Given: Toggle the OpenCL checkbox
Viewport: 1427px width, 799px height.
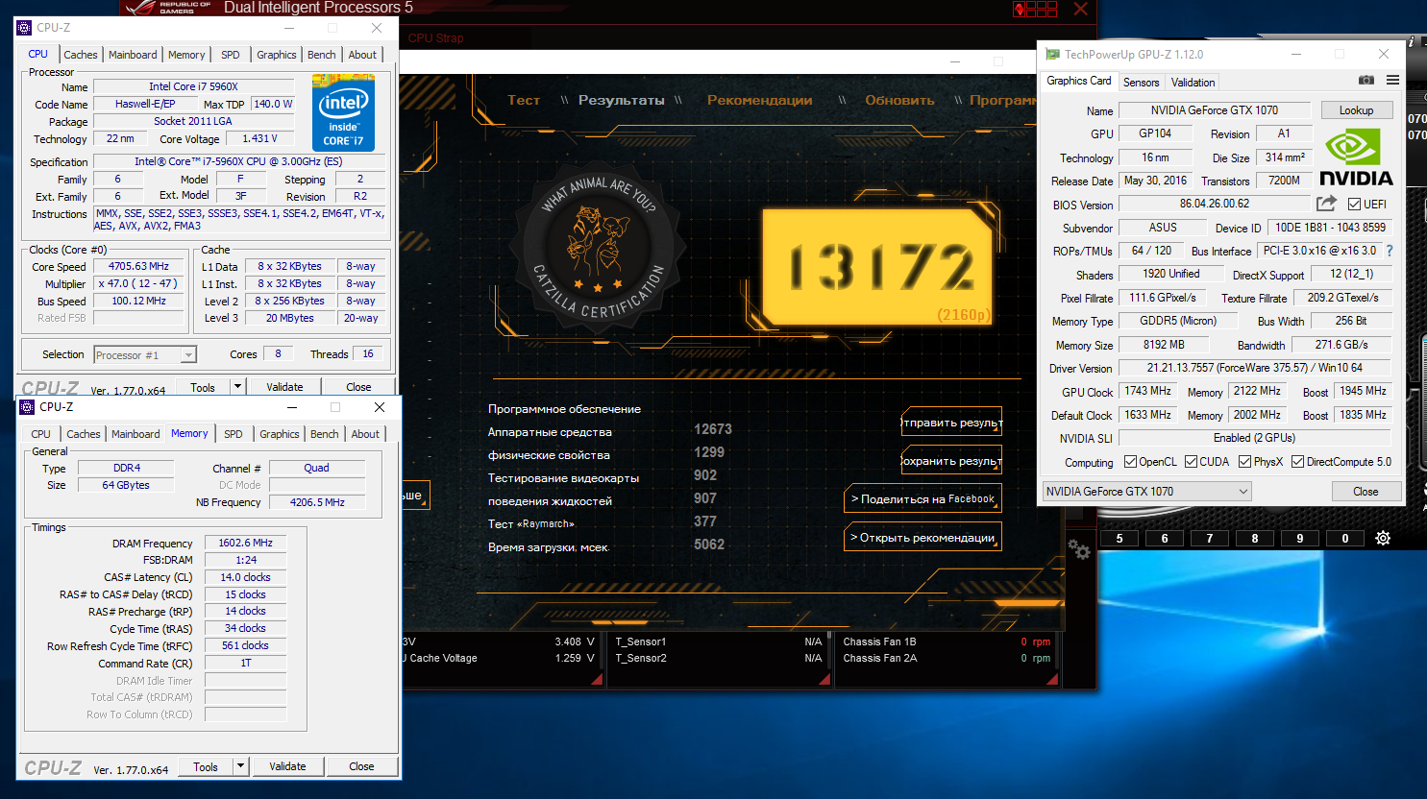Looking at the screenshot, I should click(x=1130, y=462).
